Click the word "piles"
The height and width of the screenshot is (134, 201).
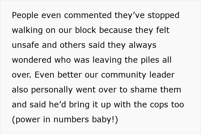[150, 60]
